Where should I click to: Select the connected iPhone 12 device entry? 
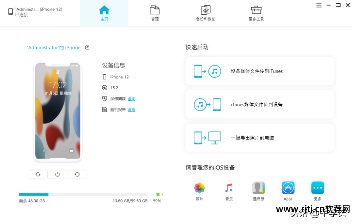click(35, 12)
